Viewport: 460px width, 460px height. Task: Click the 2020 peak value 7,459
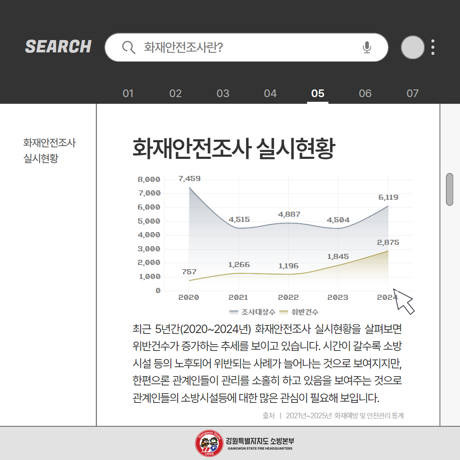coord(189,179)
